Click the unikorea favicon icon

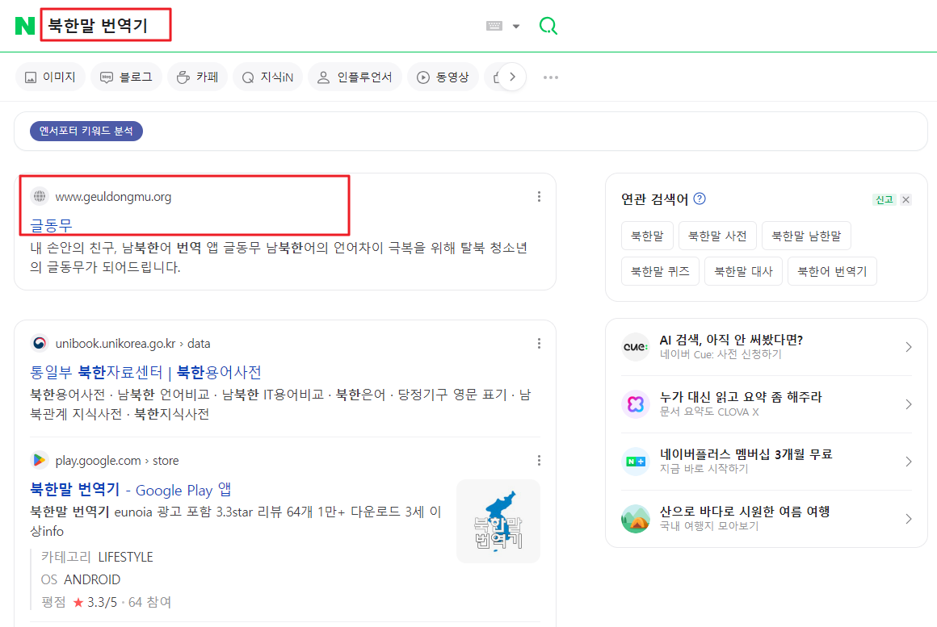40,343
